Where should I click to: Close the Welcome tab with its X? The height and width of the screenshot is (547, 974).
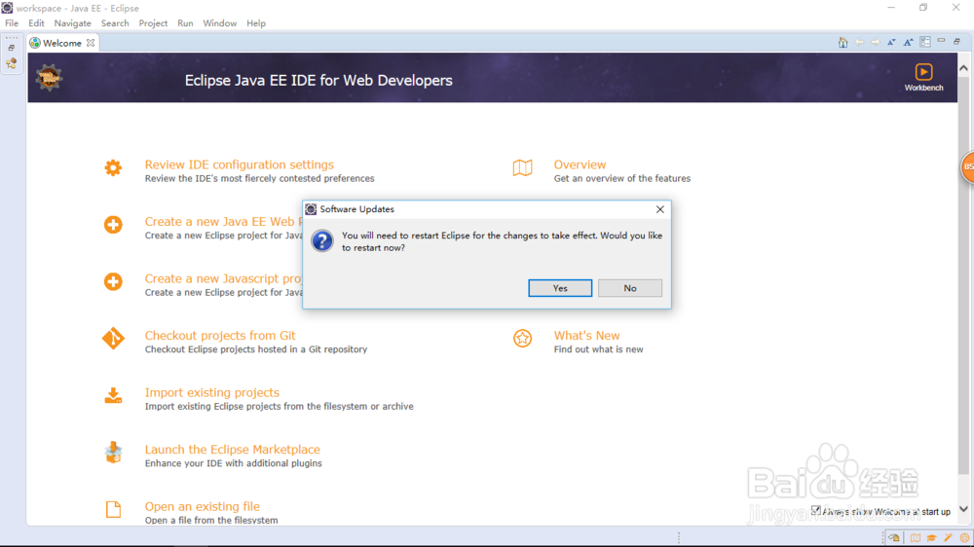coord(91,43)
